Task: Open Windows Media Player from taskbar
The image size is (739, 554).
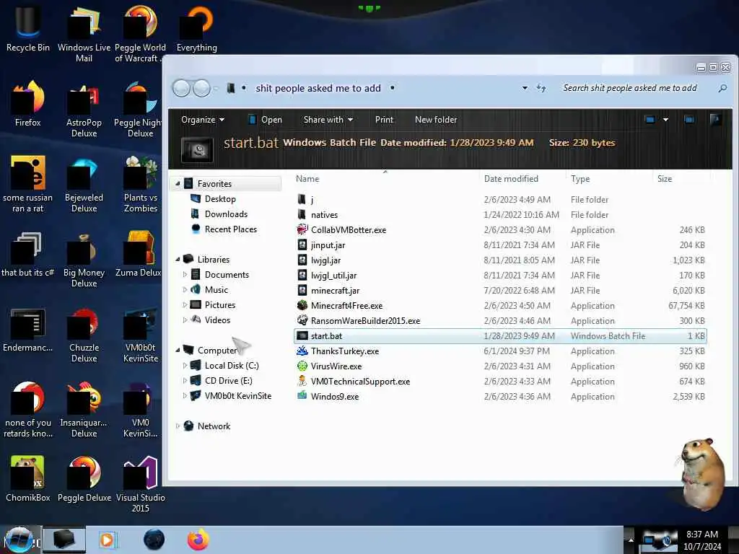Action: pyautogui.click(x=107, y=540)
